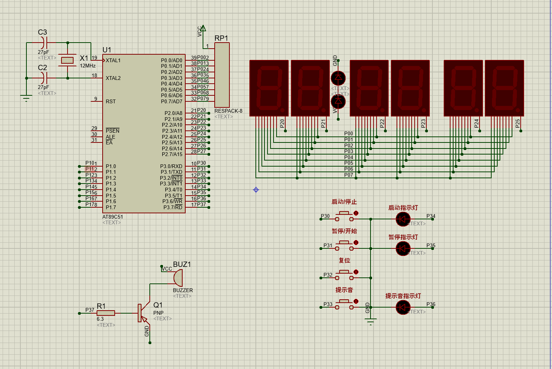Click the 提示音 label above the P33 button
This screenshot has height=369, width=552.
click(x=344, y=290)
